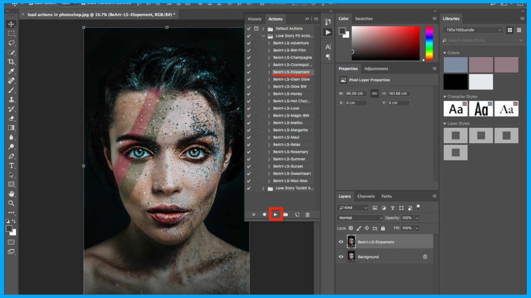The image size is (531, 298).
Task: Expand the Love Story Toolkit set
Action: [263, 188]
